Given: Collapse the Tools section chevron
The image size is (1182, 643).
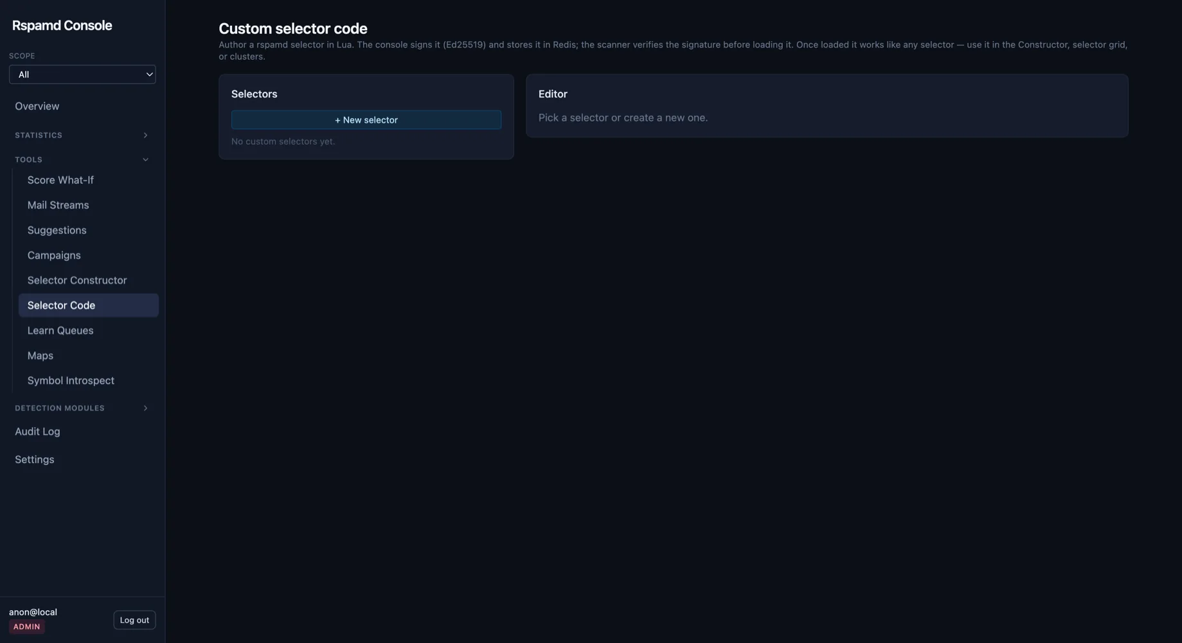Looking at the screenshot, I should (x=145, y=160).
